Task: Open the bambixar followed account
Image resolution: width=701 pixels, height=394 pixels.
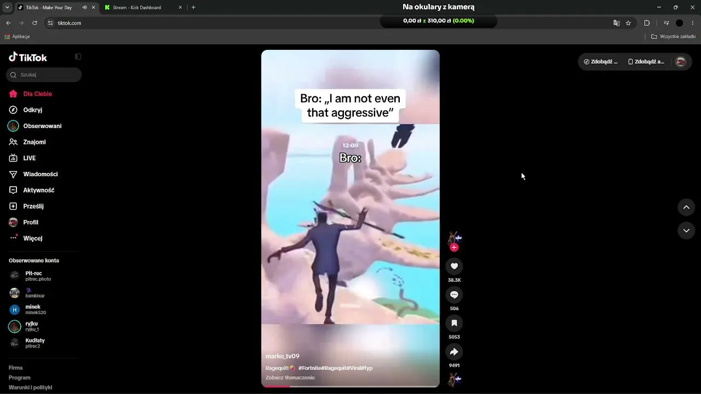Action: tap(27, 293)
